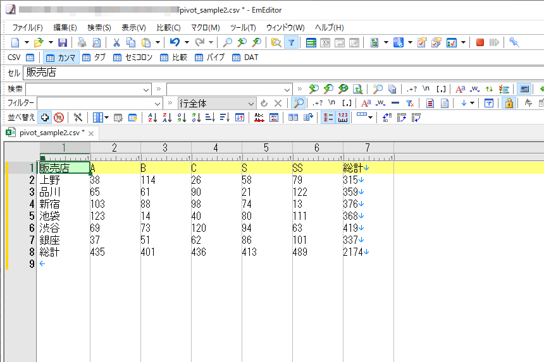
Task: Toggle the line numbers display button
Action: tap(328, 118)
